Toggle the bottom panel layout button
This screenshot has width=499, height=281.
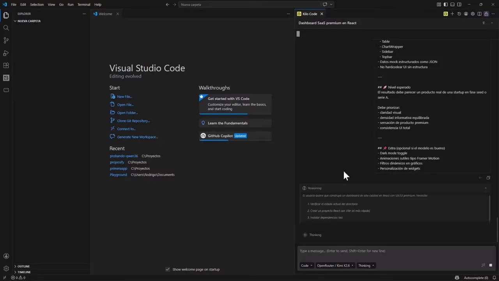coord(453,4)
